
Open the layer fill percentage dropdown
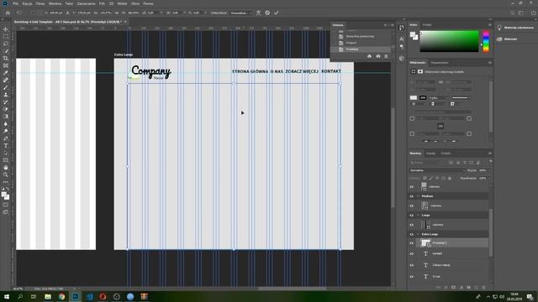tap(490, 178)
